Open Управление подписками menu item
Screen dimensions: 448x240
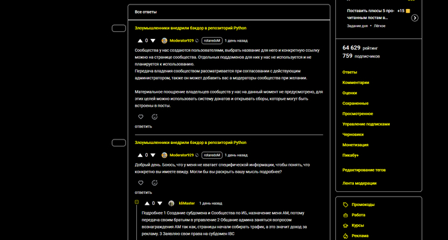click(x=366, y=124)
